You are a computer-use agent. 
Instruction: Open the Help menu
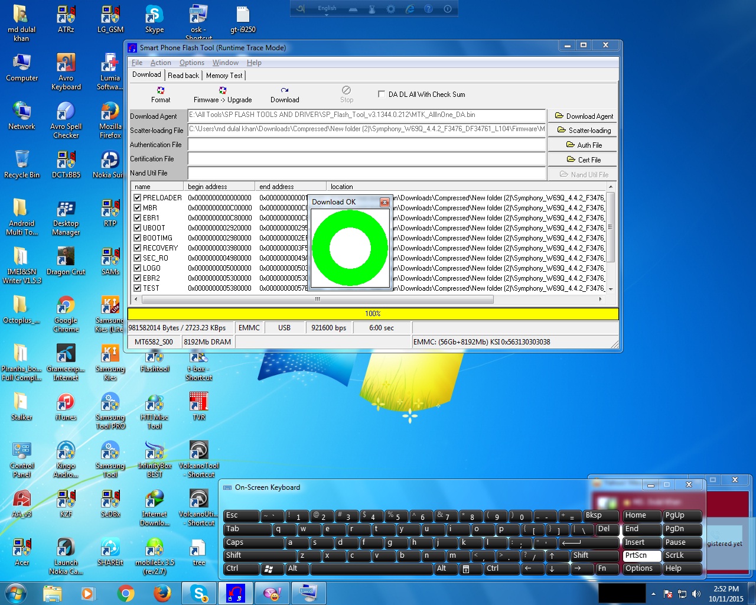tap(254, 63)
